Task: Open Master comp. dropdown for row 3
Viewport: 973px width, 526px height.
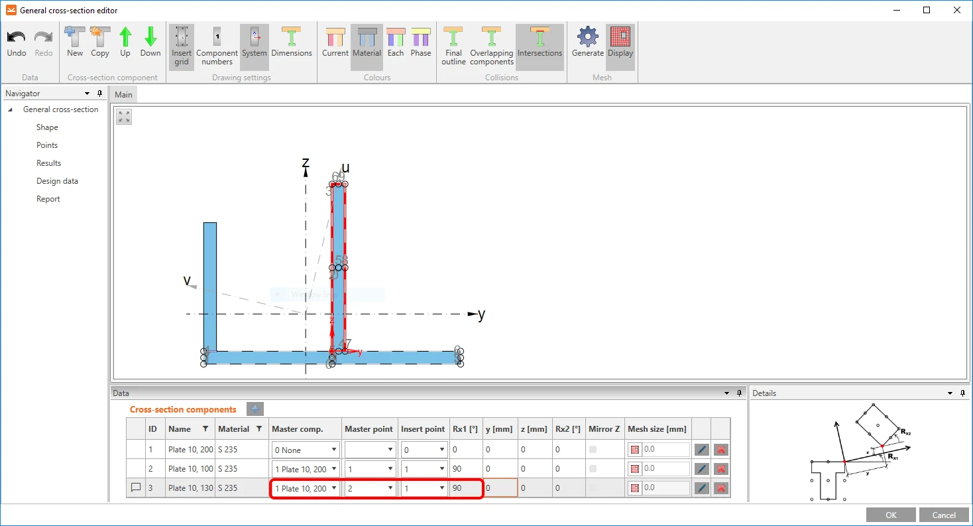Action: 306,488
